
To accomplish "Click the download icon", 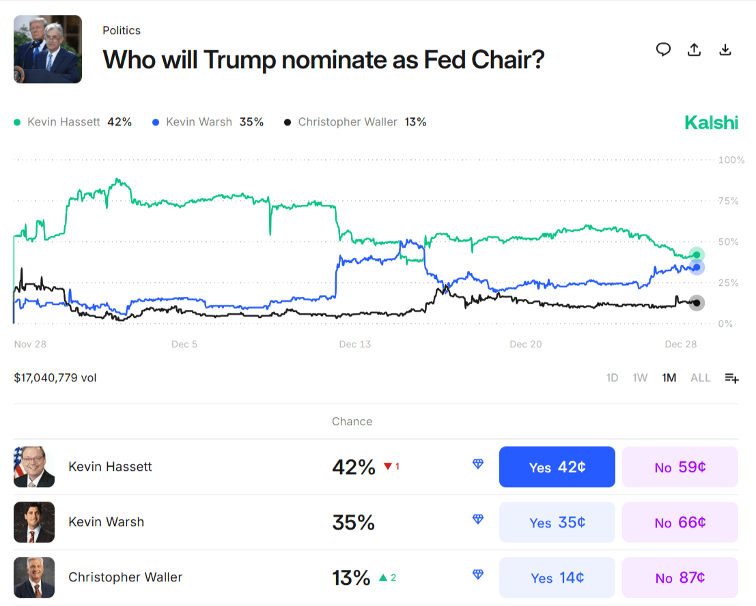I will click(x=725, y=50).
